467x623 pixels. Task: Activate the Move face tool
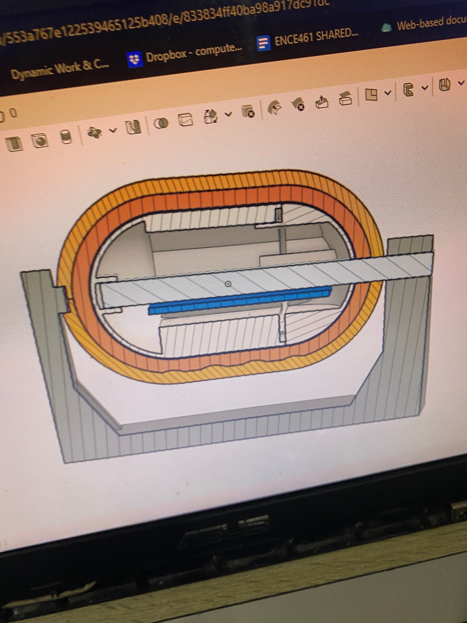[322, 102]
